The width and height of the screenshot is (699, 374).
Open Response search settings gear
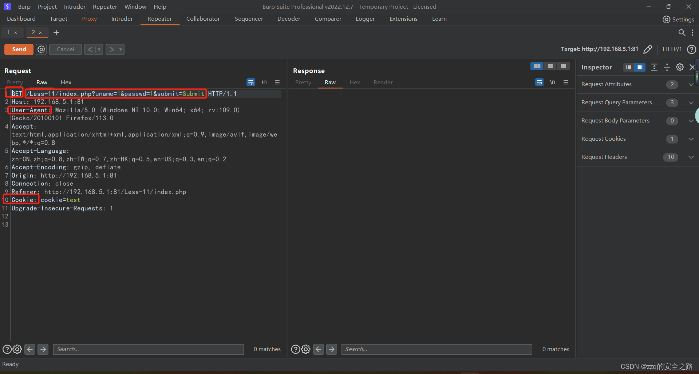click(306, 349)
